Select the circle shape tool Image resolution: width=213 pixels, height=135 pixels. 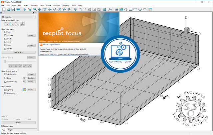[x=140, y=9]
